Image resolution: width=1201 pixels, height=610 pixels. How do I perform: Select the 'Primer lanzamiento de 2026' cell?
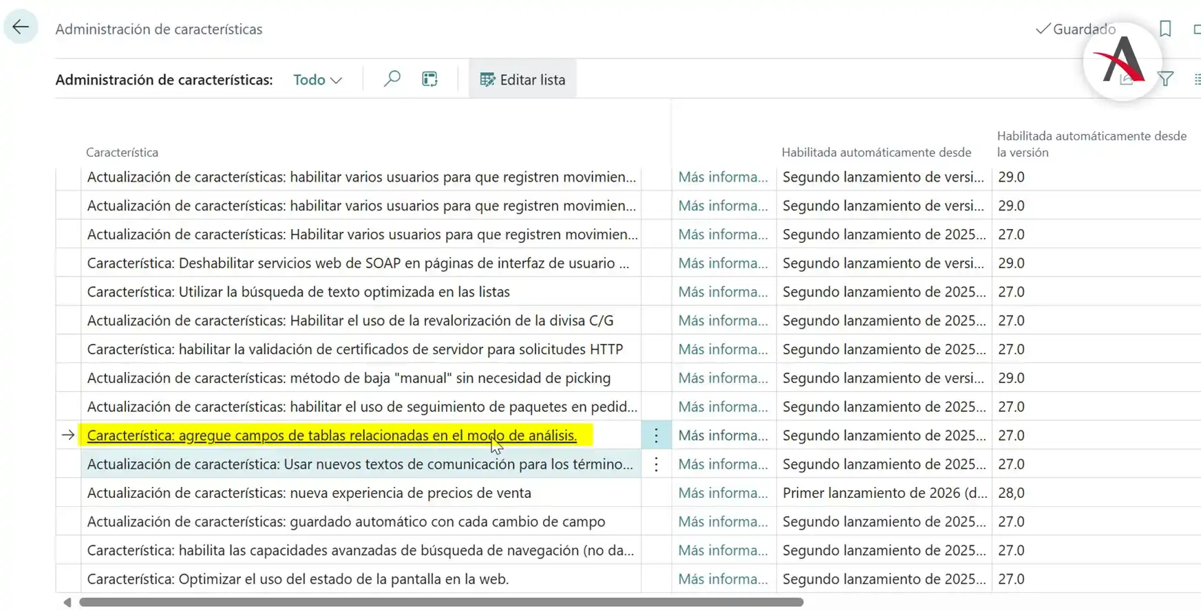click(884, 493)
